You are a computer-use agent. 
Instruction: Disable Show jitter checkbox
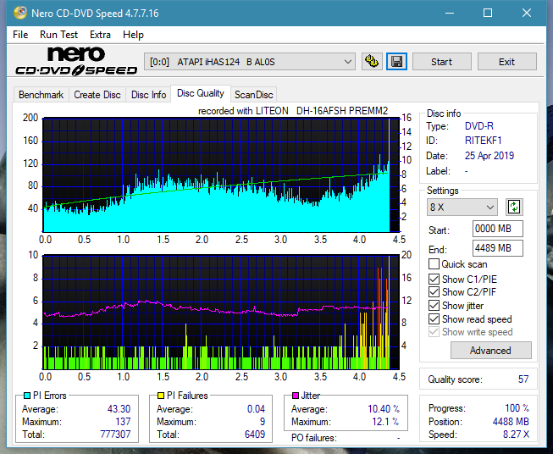click(434, 306)
